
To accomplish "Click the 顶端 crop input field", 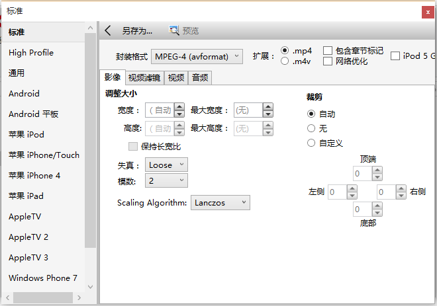I will (363, 174).
